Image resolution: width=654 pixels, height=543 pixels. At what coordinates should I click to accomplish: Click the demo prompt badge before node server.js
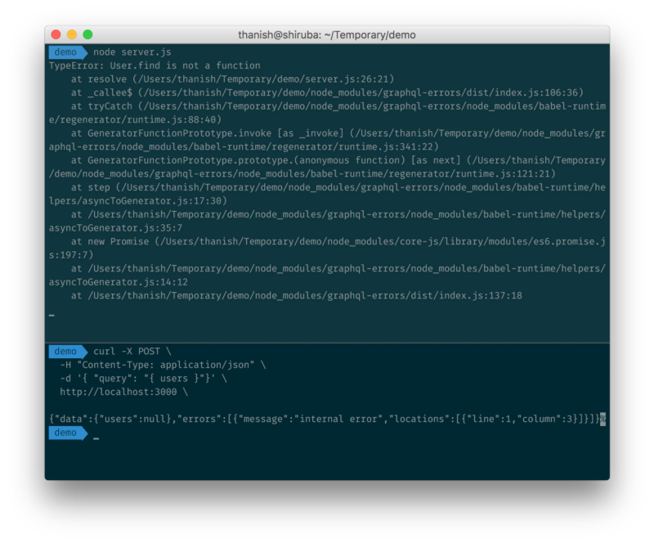(x=65, y=52)
